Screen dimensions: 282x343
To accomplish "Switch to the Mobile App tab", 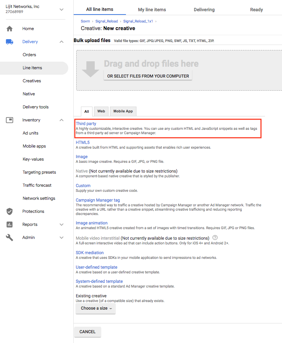I will (x=123, y=111).
